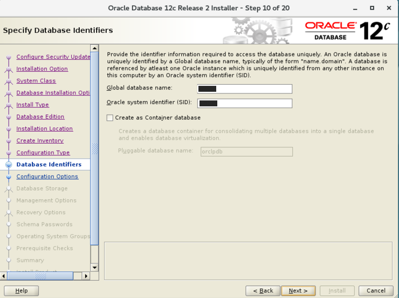Screen dimensions: 399x298
Task: Close the installer window
Action: [x=389, y=8]
